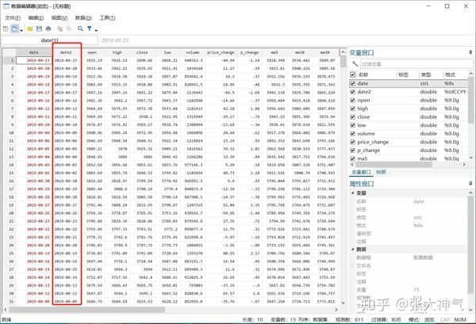This screenshot has height=324, width=476.
Task: Click the wrench icon beside variable filter
Action: pos(355,64)
